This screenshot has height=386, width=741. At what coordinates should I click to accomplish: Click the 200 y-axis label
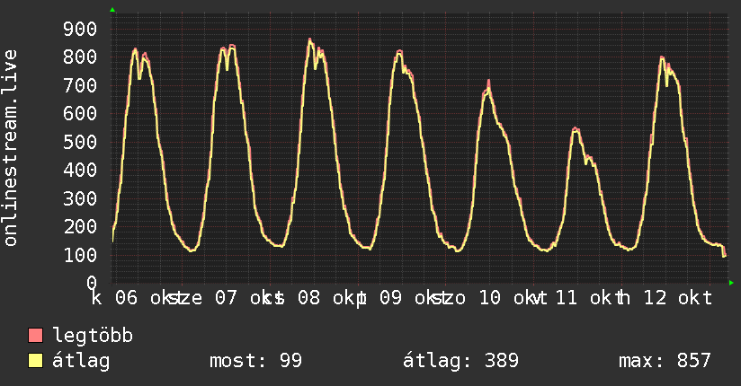tap(80, 226)
